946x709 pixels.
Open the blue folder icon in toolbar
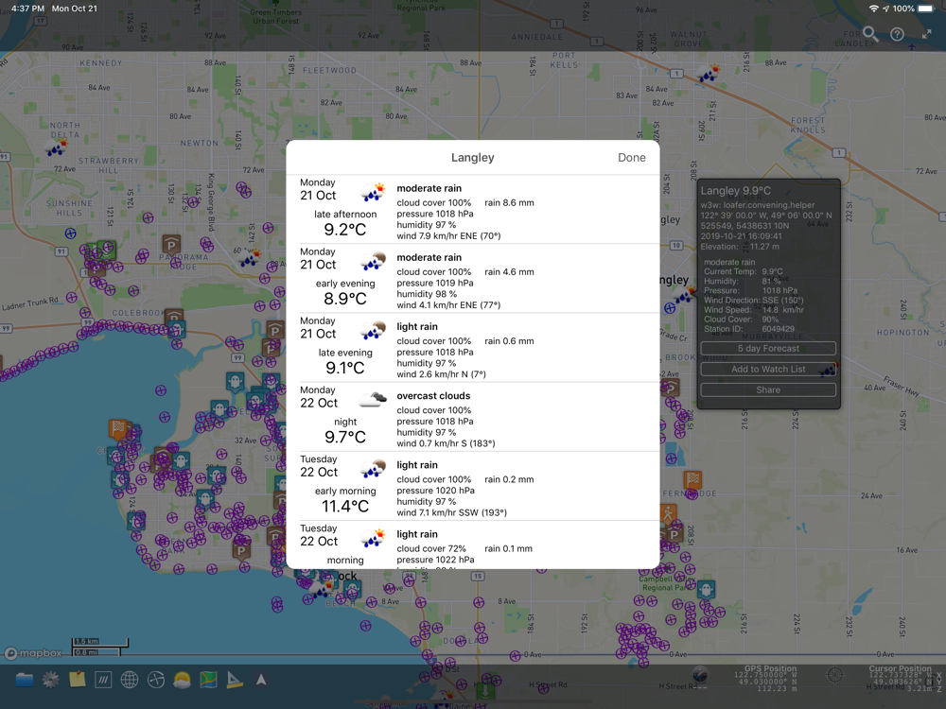[x=25, y=680]
